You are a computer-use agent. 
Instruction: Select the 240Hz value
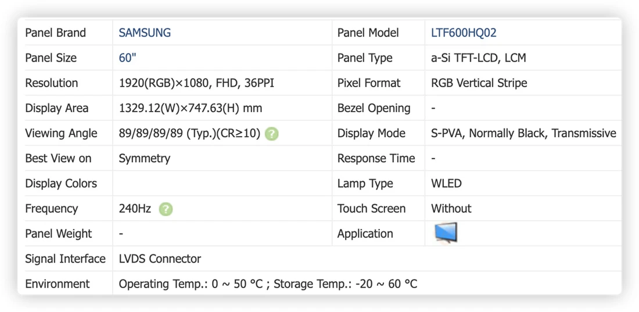tap(135, 209)
